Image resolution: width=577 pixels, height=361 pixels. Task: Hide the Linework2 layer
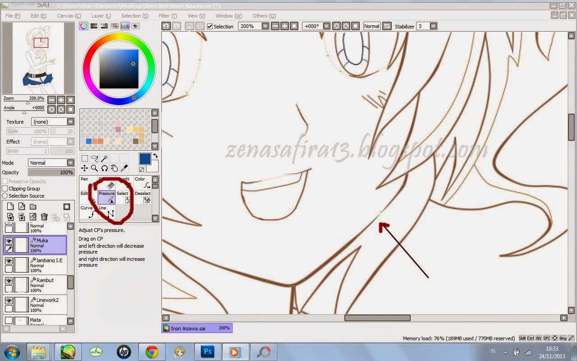click(9, 301)
